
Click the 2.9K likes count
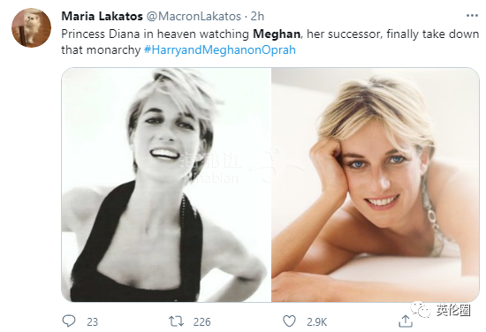click(x=316, y=322)
